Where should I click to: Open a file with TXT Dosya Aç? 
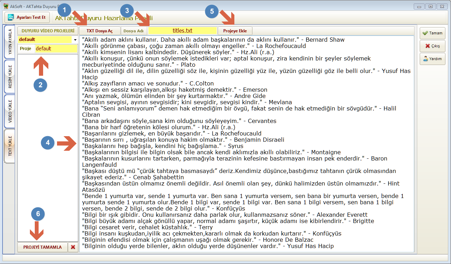pos(99,31)
